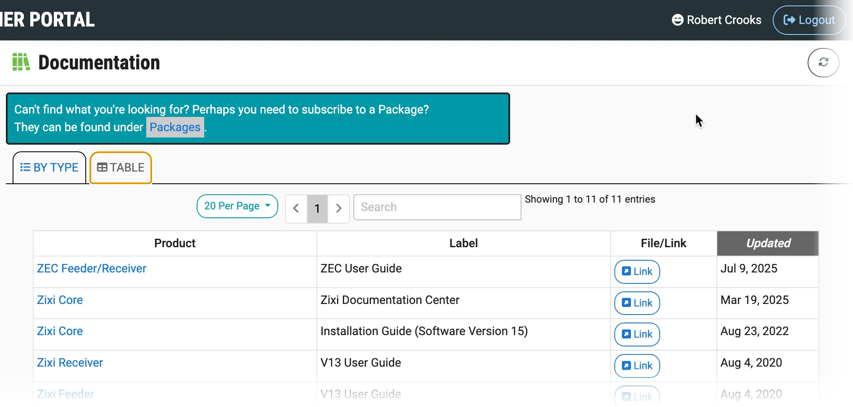The image size is (853, 407).
Task: Click V13 User Guide in Zixi Receiver row
Action: (x=361, y=362)
